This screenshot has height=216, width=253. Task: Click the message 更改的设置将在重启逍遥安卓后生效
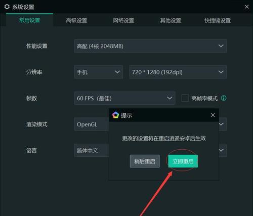[164, 139]
